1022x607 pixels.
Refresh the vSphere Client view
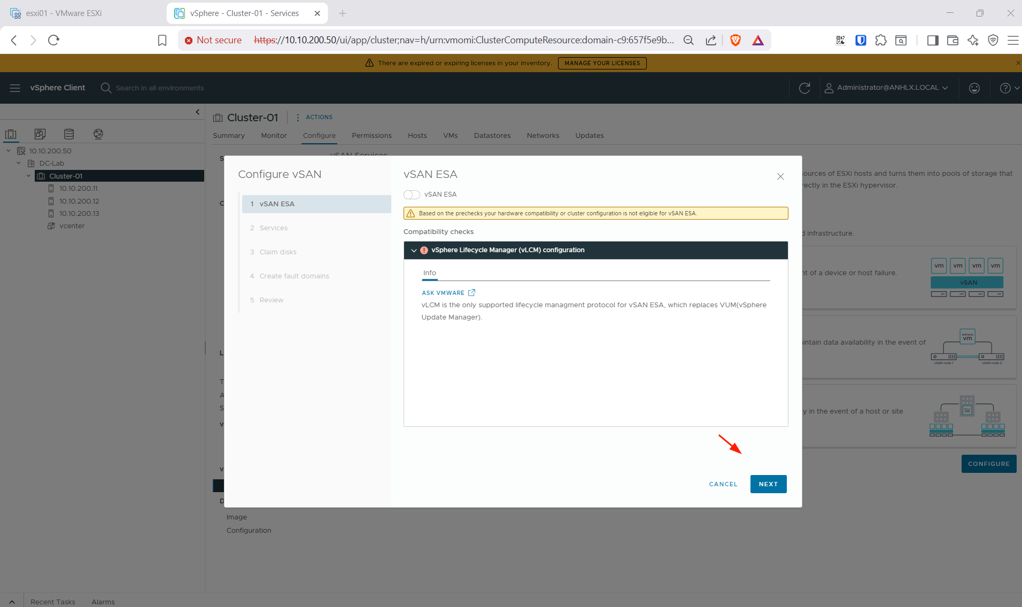click(804, 88)
